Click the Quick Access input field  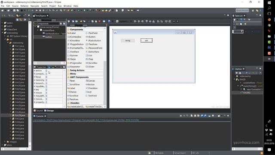pos(242,10)
